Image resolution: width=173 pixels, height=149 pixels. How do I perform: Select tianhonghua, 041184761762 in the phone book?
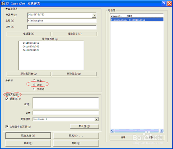pyautogui.click(x=137, y=20)
